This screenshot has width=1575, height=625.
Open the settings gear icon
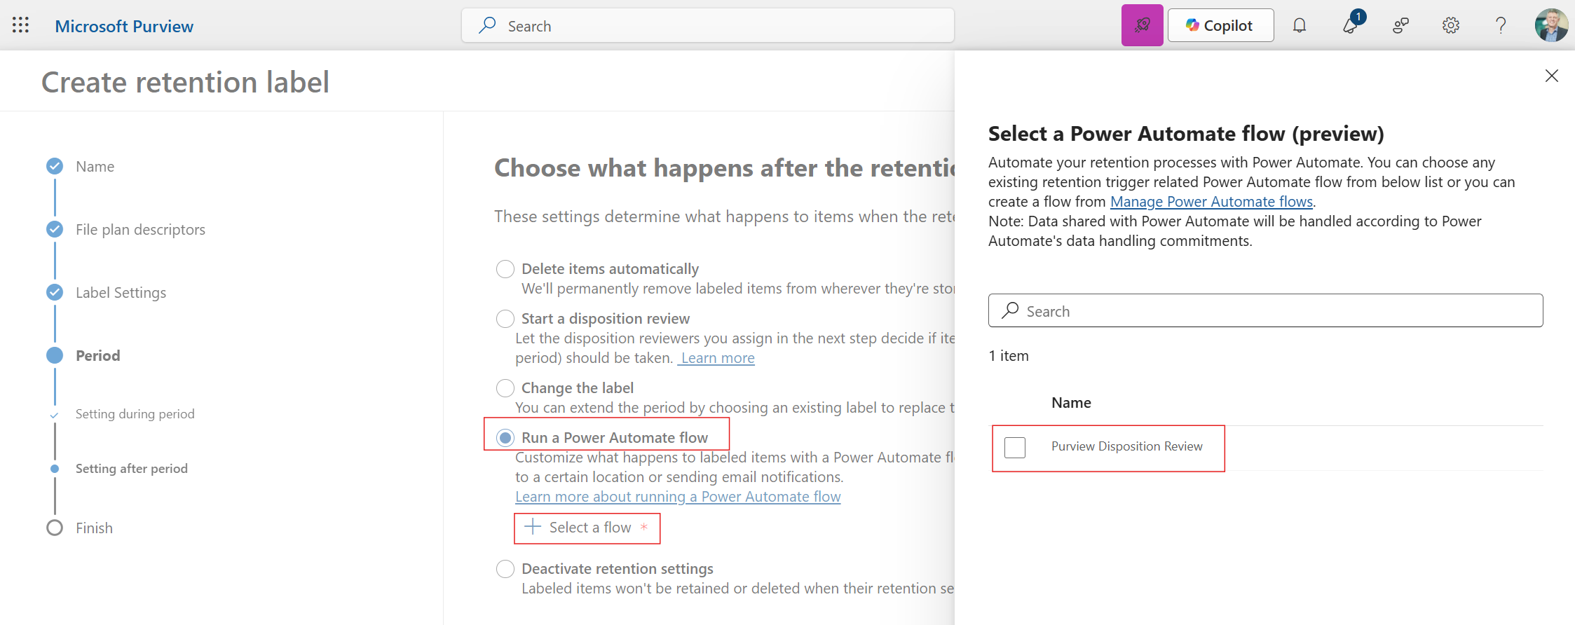click(x=1450, y=26)
